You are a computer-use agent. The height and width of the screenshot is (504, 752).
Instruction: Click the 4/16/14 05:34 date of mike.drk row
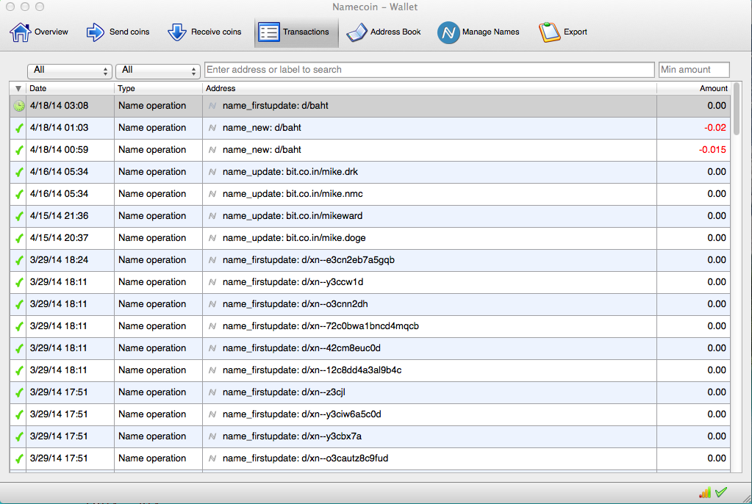tap(59, 172)
